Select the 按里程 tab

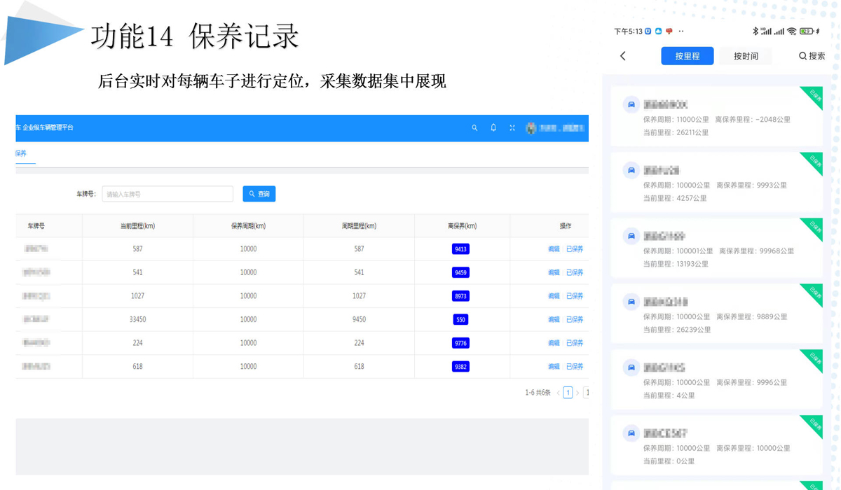(687, 56)
